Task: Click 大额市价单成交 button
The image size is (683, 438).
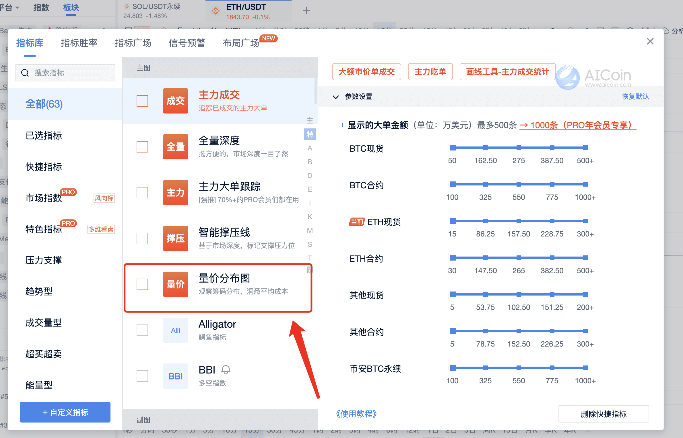Action: [x=366, y=72]
